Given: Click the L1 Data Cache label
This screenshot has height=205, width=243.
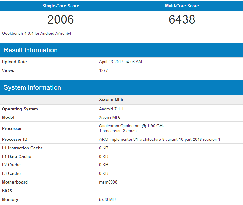Looking at the screenshot, I should pos(16,157).
